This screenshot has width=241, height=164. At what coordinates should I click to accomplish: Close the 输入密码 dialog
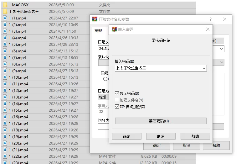click(x=208, y=29)
